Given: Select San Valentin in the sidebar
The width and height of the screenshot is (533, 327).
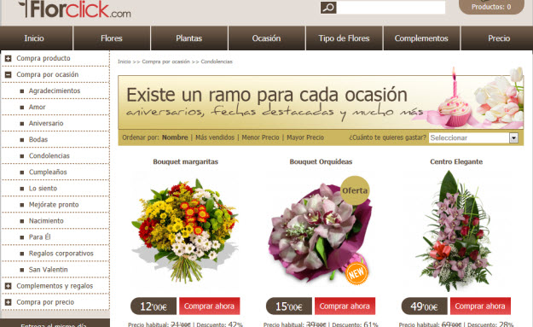Looking at the screenshot, I should point(48,270).
